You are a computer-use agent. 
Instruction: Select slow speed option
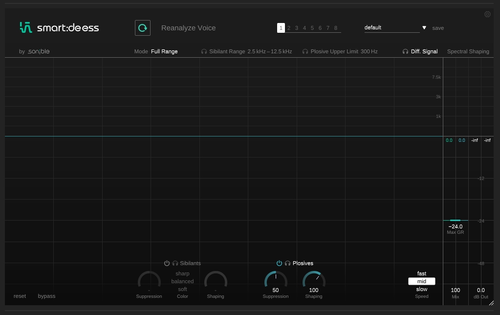(x=422, y=289)
